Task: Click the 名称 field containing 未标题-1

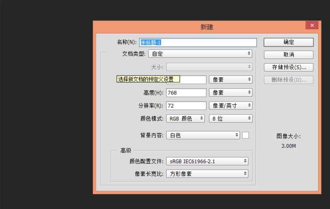Action: point(197,42)
